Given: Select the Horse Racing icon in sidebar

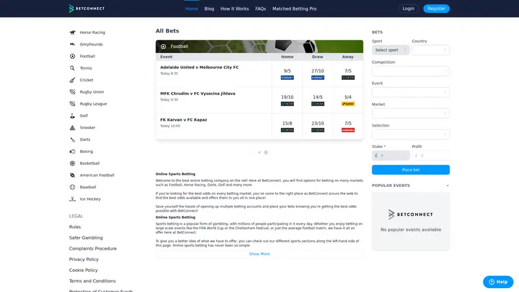Looking at the screenshot, I should click(73, 32).
